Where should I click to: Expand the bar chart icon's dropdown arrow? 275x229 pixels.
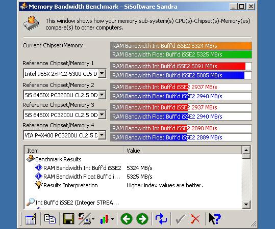pos(112,219)
